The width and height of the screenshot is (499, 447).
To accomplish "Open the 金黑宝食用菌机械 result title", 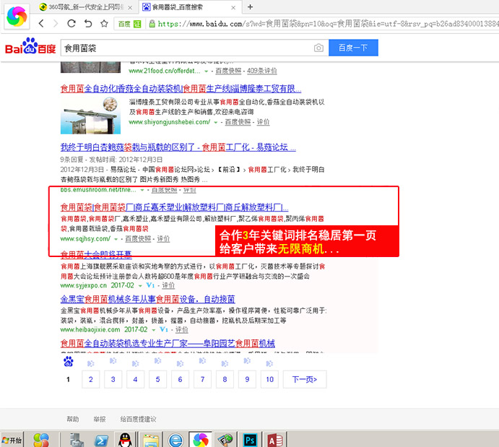I will [147, 300].
